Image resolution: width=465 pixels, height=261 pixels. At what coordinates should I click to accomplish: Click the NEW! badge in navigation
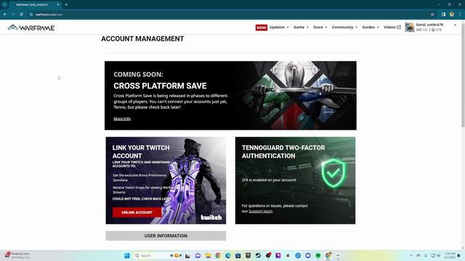pos(262,28)
